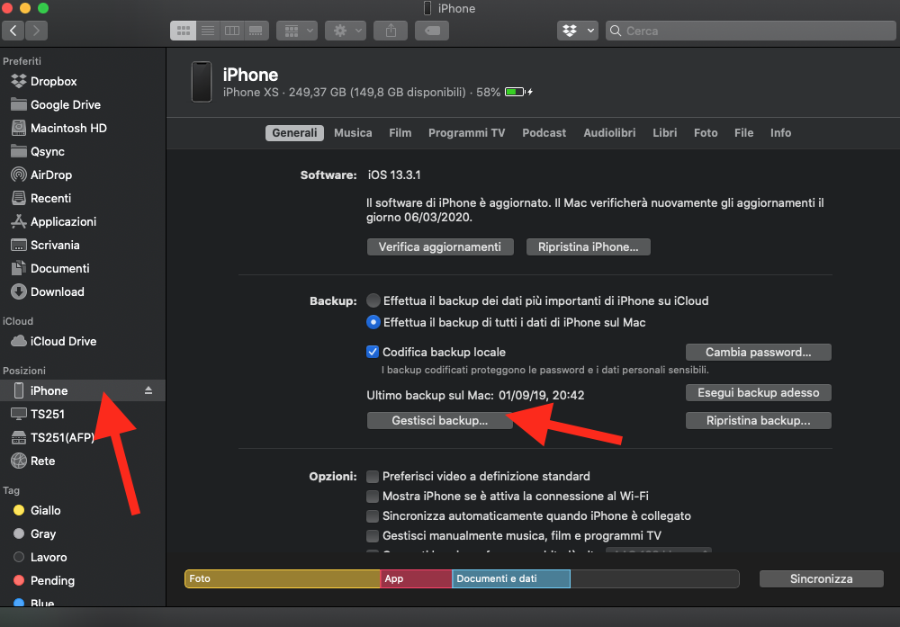
Task: Click the Cerca search field
Action: [751, 31]
